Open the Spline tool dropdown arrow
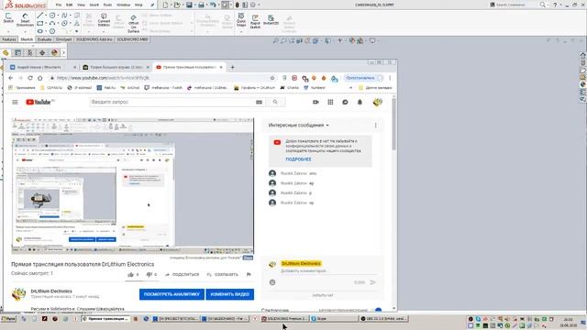 [x=71, y=16]
